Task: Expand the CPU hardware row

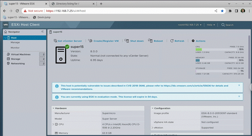Action: (x=53, y=124)
